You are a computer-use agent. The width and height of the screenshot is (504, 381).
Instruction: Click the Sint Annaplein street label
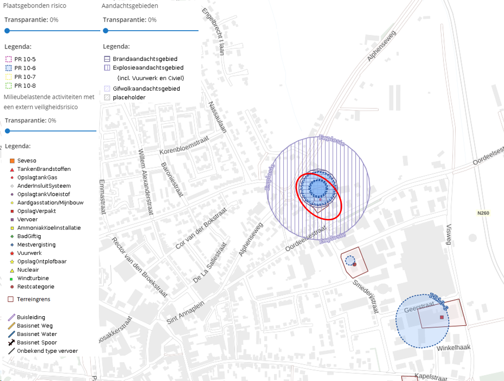[185, 312]
